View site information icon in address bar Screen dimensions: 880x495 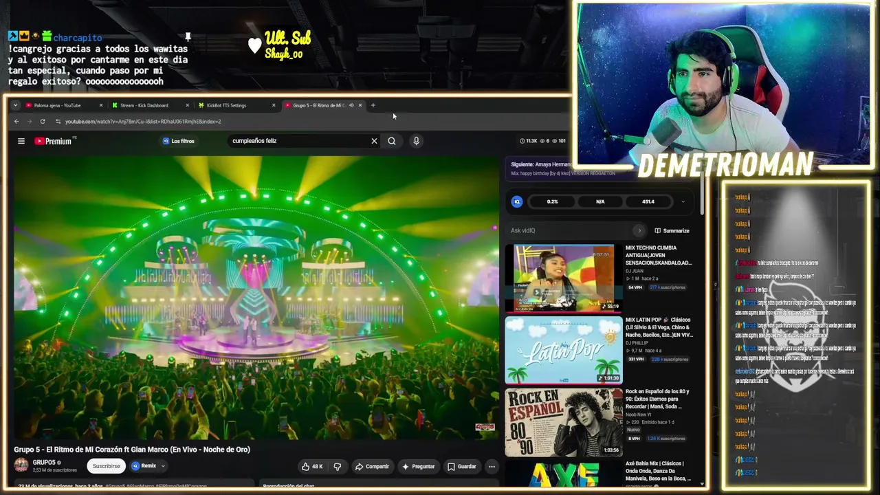[x=58, y=122]
